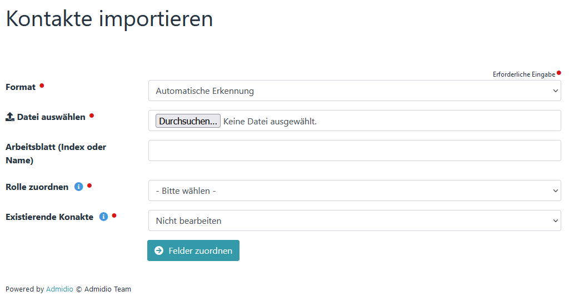Click the Arbeitsblatt (Index oder Name) label
584x306 pixels.
coord(56,154)
